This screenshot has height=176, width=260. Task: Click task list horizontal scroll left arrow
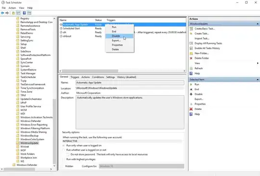pos(60,71)
